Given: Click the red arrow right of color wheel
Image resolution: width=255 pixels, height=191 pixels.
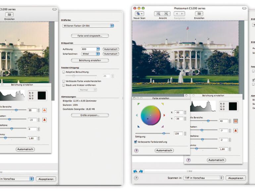Looking at the screenshot, I should 164,115.
